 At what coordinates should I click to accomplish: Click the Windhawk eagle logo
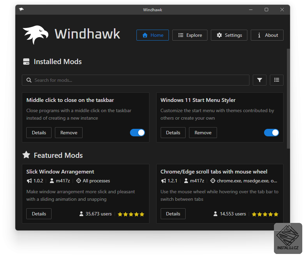(35, 34)
